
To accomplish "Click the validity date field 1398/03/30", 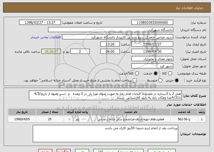I will point(152,52).
